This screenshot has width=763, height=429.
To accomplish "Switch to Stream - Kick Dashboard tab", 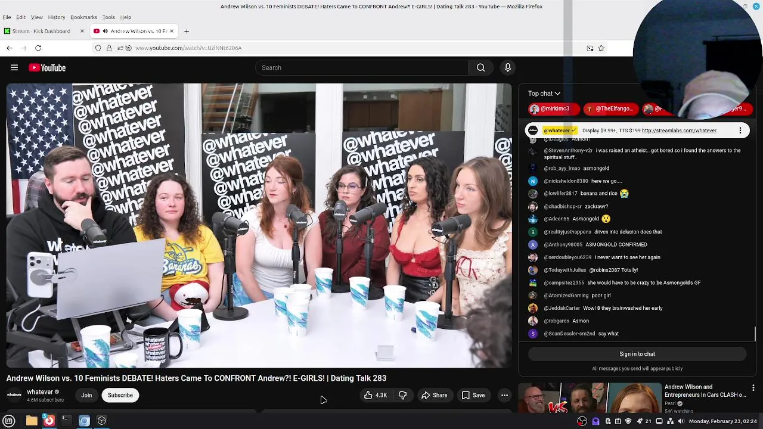I will click(x=44, y=31).
